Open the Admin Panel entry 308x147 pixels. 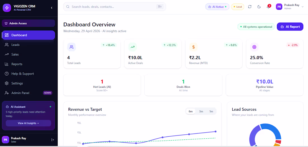(x=28, y=93)
